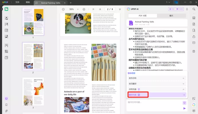Screen dimensions: 198x114
Task: Choose the 按页翻译 suggestion
Action: 157,84
